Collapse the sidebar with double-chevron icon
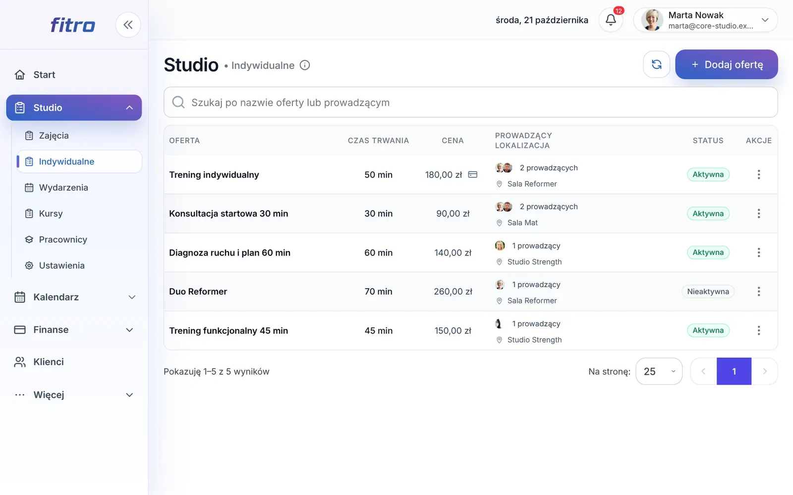The image size is (793, 495). 128,25
